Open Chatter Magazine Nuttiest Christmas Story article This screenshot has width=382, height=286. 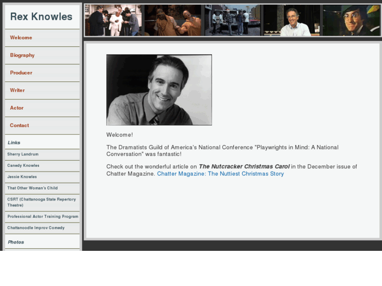coord(220,174)
